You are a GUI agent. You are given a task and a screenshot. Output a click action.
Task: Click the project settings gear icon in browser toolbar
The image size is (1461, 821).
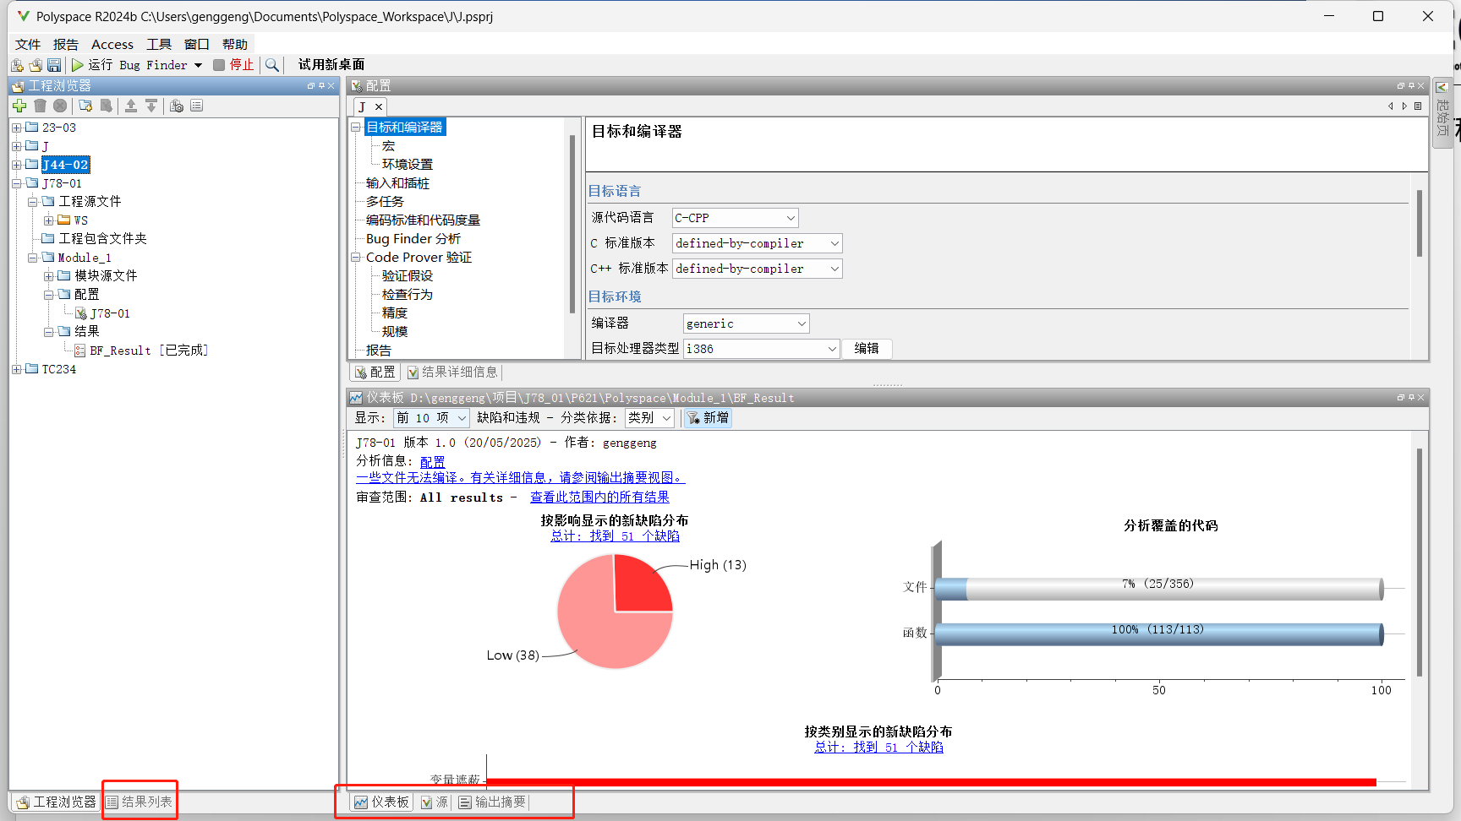[x=177, y=106]
